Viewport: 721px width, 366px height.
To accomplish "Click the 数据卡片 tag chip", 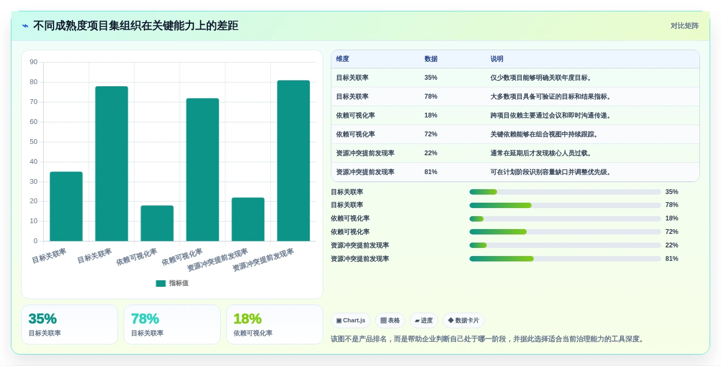I will coord(464,320).
